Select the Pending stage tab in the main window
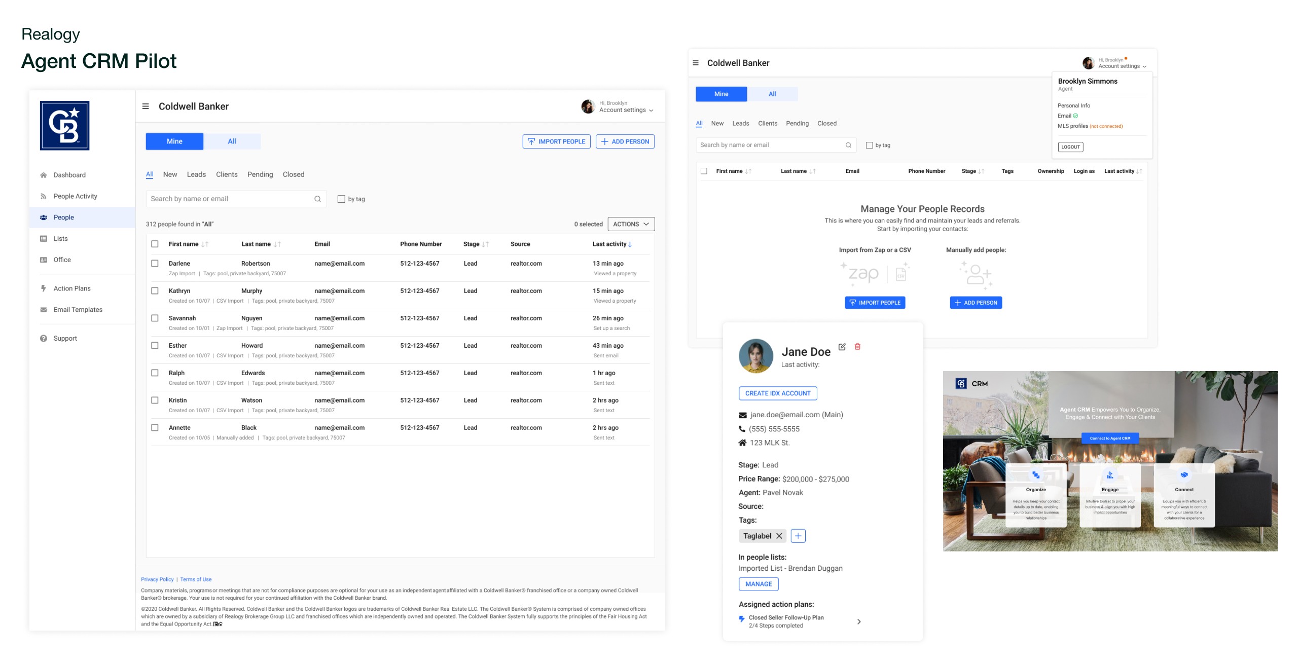This screenshot has height=660, width=1298. coord(260,174)
